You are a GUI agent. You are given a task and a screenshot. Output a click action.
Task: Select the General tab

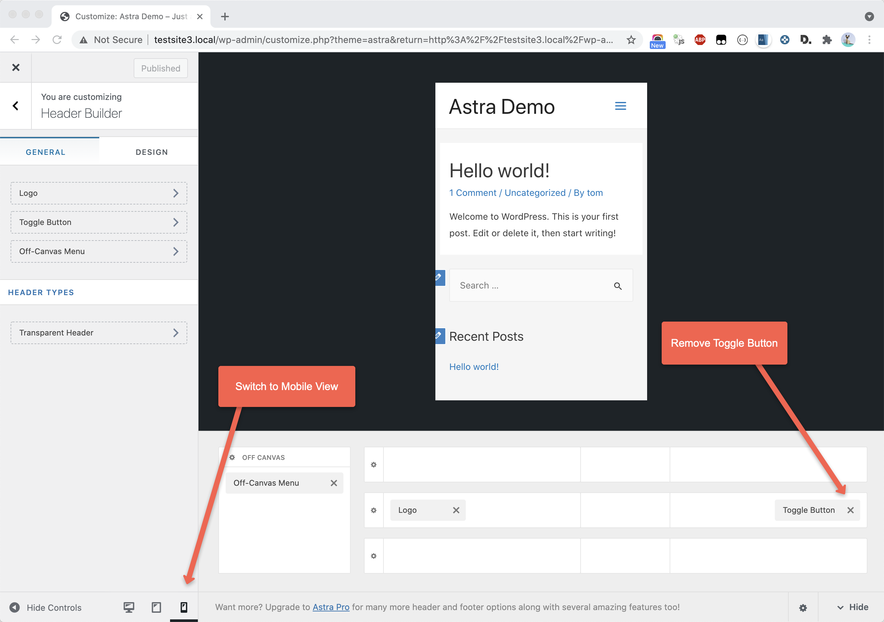(45, 152)
